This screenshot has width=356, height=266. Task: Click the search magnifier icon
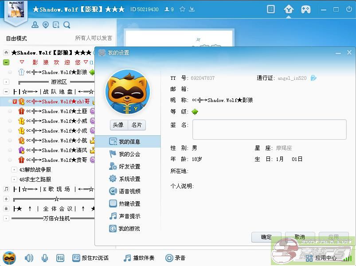[x=67, y=25]
